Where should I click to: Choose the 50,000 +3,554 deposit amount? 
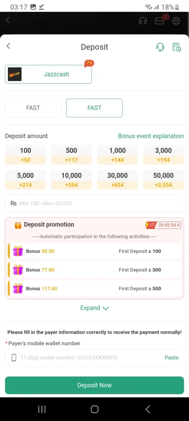163,180
